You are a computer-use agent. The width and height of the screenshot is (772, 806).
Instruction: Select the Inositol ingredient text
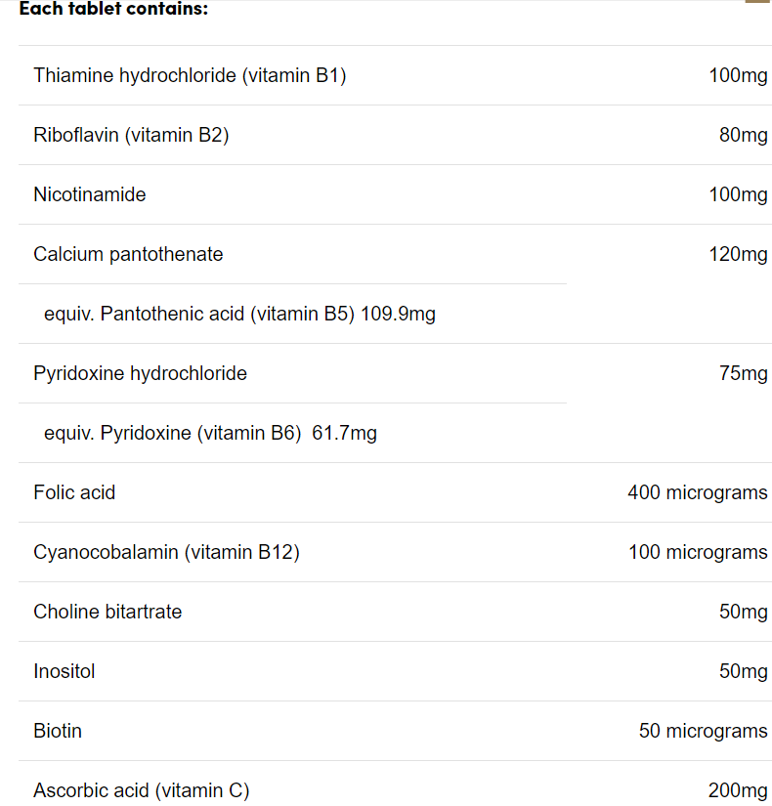64,672
